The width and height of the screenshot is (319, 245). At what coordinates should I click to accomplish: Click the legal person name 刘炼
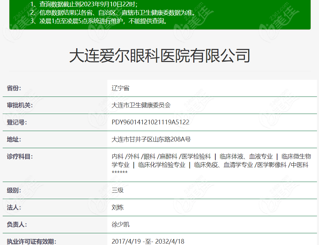click(118, 207)
